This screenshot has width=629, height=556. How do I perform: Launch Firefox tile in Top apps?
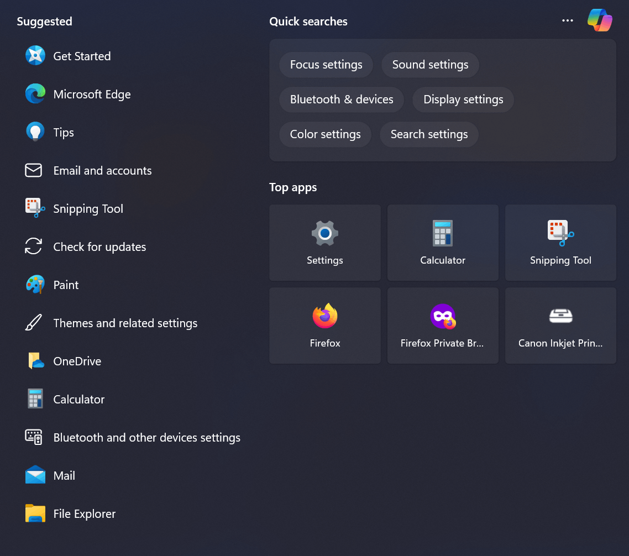click(x=325, y=326)
